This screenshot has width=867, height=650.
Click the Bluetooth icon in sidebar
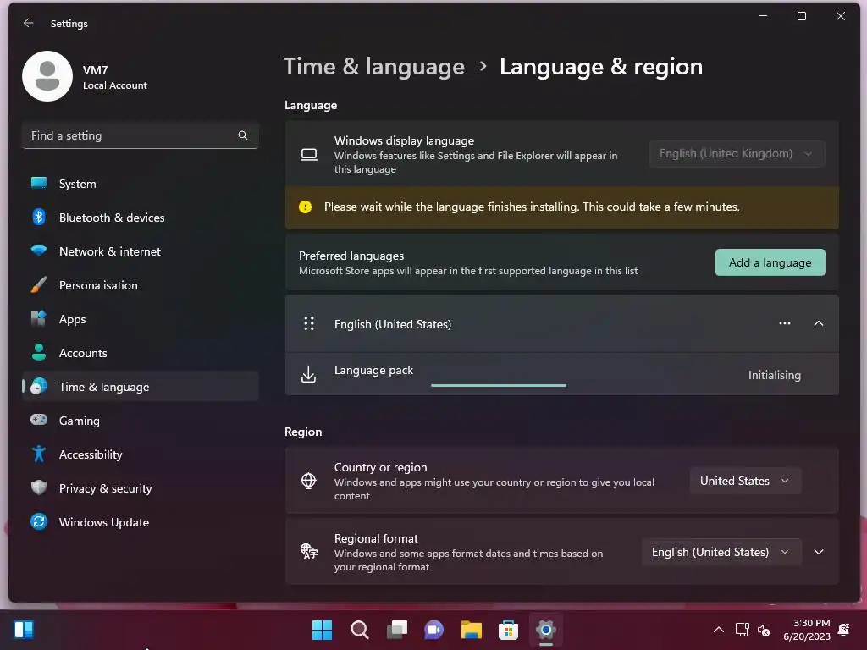pos(39,217)
